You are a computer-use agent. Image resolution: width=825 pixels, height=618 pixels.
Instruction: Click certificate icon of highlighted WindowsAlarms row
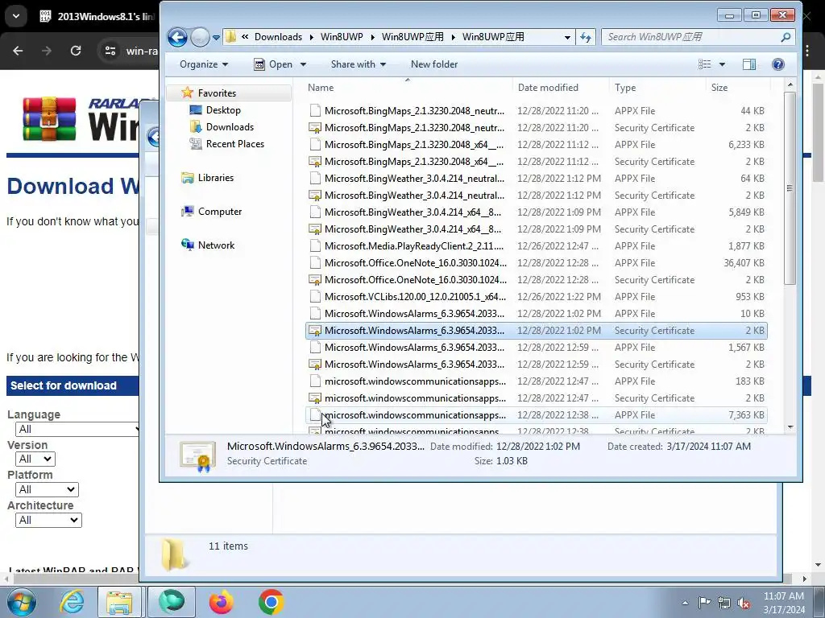click(x=315, y=331)
